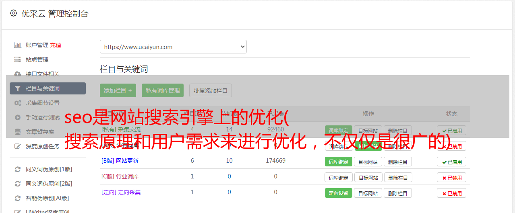The image size is (515, 213).
Task: Click 词库绑定 in the 采集交流 row
Action: [339, 130]
